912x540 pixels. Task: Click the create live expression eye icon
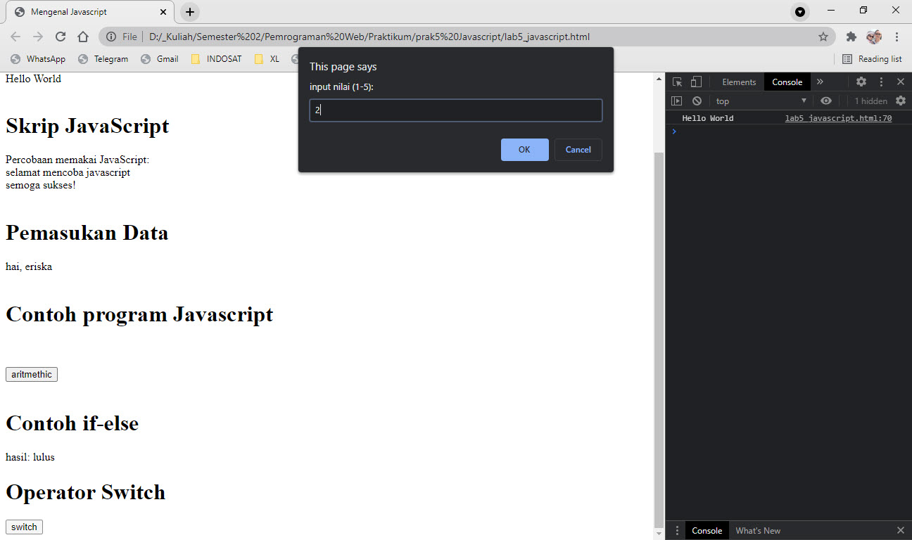(826, 101)
